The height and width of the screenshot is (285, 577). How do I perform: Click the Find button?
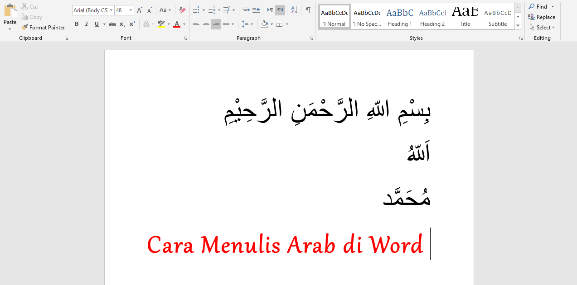point(538,7)
